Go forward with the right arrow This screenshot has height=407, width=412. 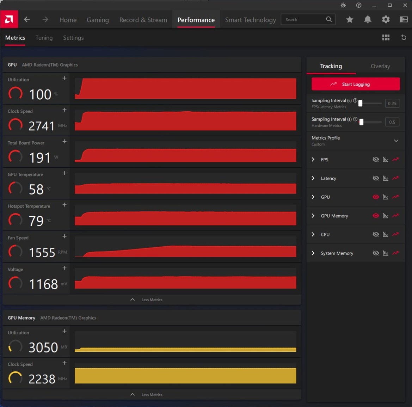click(x=45, y=19)
